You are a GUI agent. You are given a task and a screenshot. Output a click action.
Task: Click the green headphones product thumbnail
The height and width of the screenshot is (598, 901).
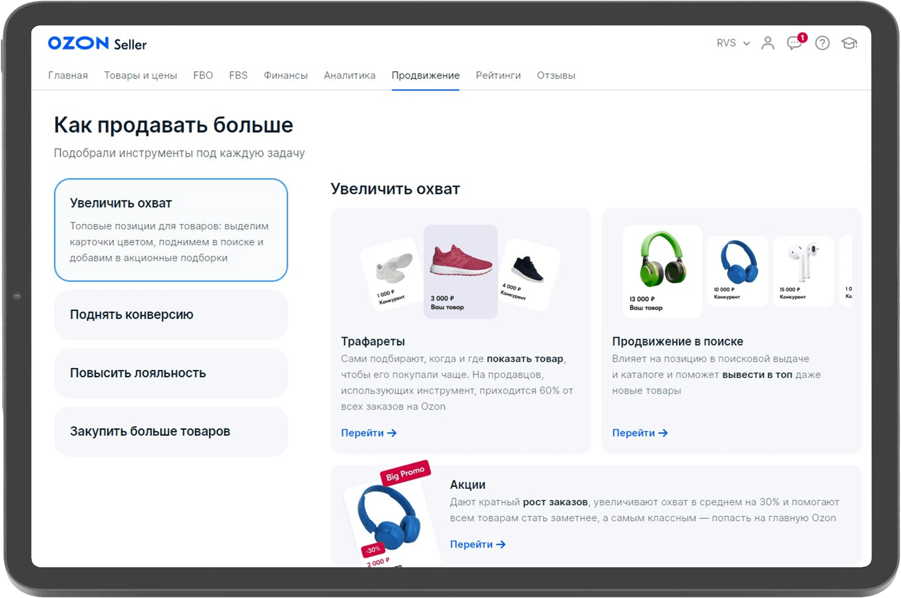tap(662, 271)
